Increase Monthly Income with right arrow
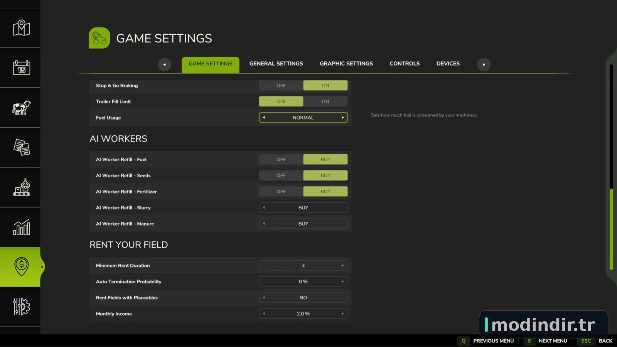The image size is (617, 347). coord(342,314)
